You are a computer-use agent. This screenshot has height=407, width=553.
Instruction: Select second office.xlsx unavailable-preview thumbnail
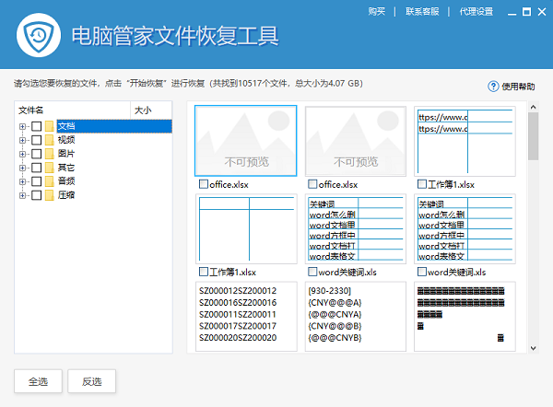[356, 141]
